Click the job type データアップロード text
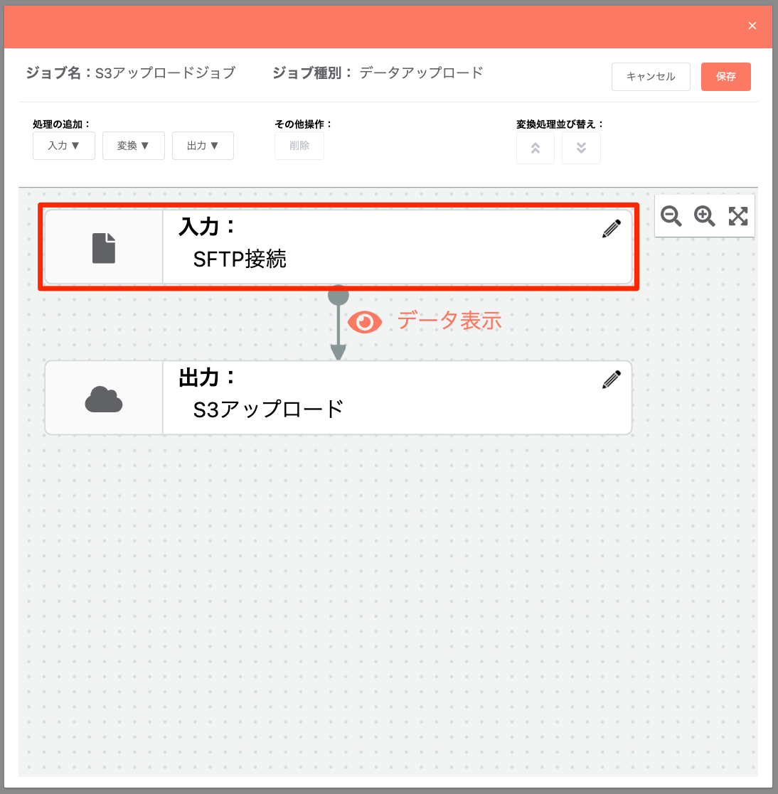This screenshot has height=794, width=778. click(421, 73)
